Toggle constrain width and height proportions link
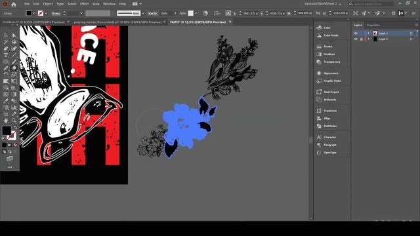420x236 pixels. 318,13
